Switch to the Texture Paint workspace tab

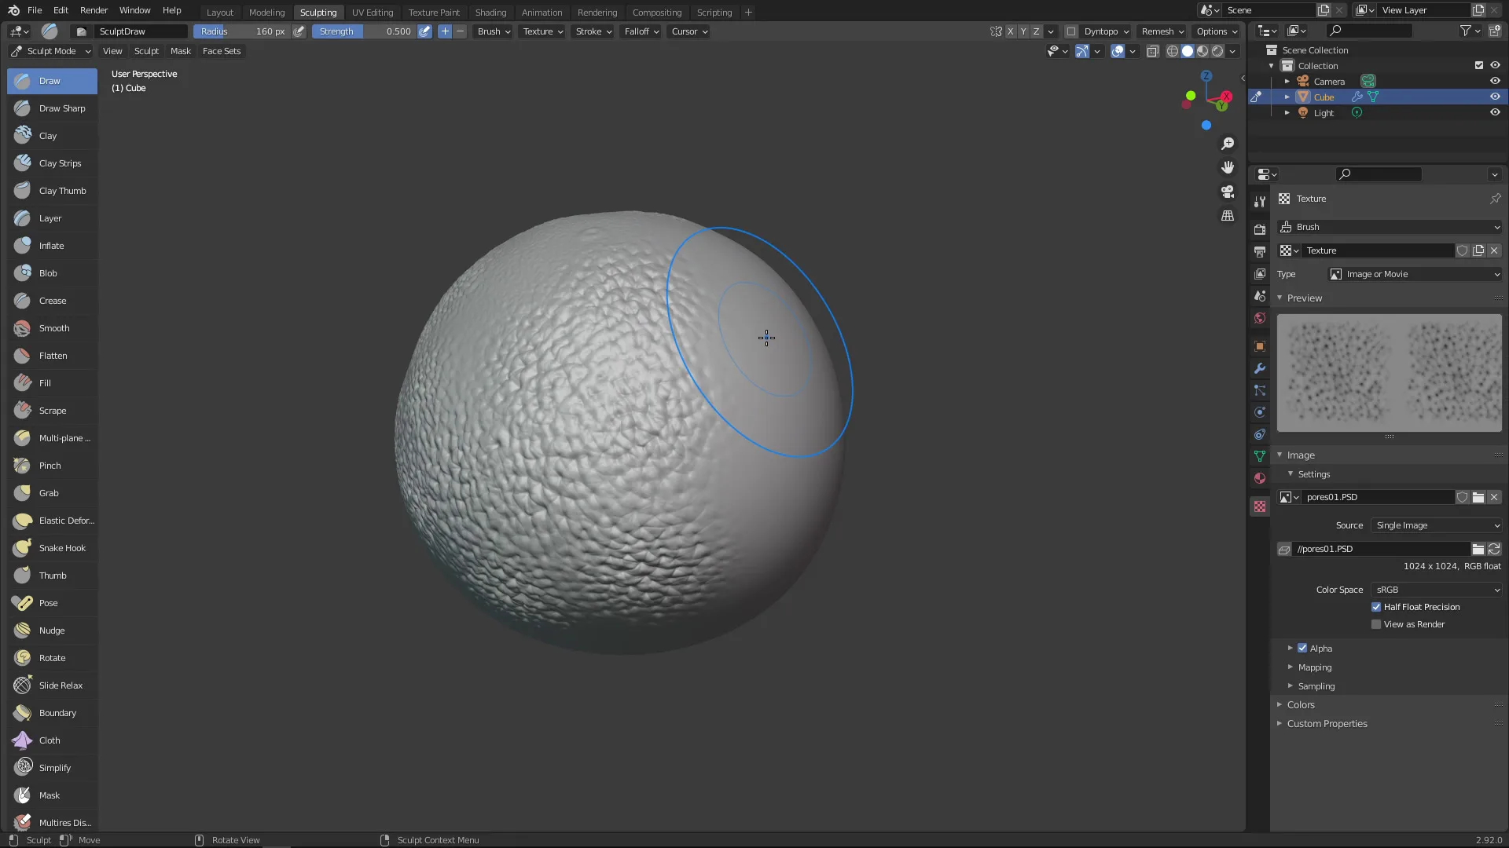(x=434, y=12)
